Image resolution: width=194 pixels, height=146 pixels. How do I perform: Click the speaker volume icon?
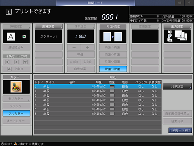click(180, 3)
